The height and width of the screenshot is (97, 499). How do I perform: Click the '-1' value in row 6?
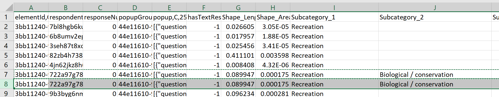tap(204, 65)
